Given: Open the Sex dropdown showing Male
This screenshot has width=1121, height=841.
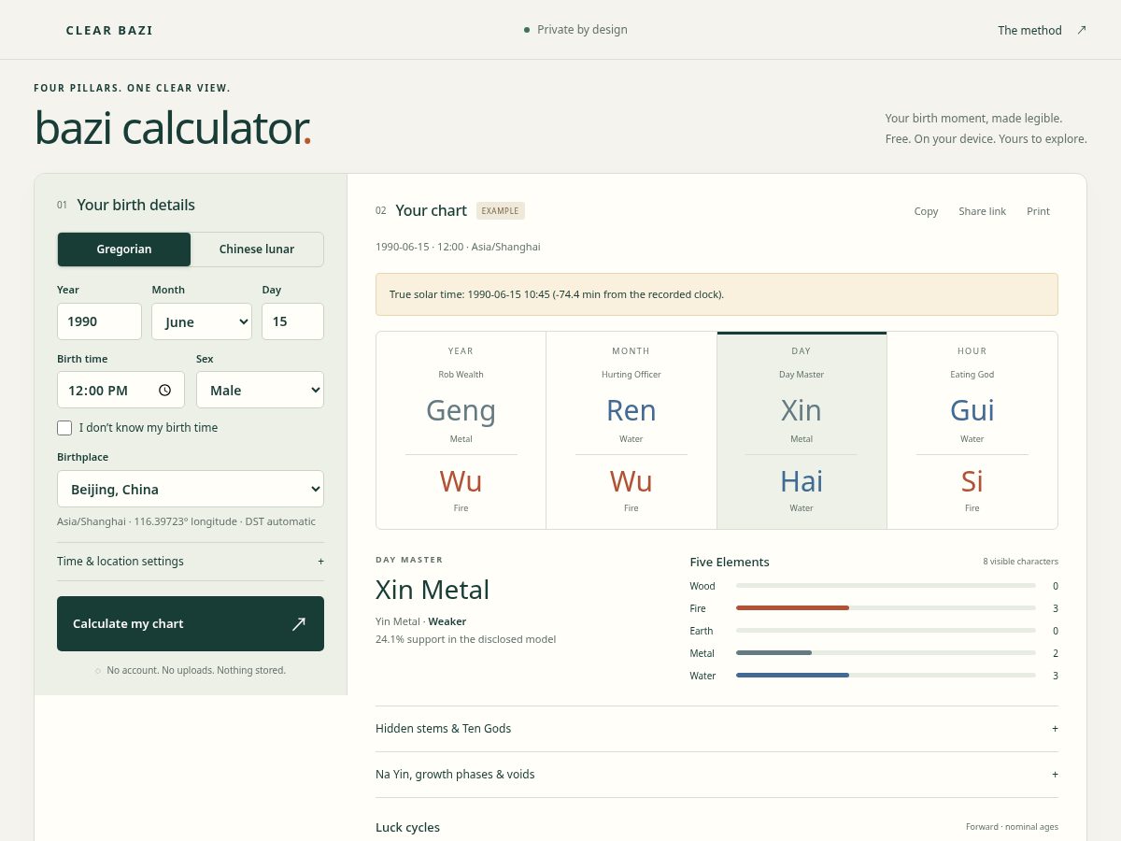Looking at the screenshot, I should coord(260,390).
